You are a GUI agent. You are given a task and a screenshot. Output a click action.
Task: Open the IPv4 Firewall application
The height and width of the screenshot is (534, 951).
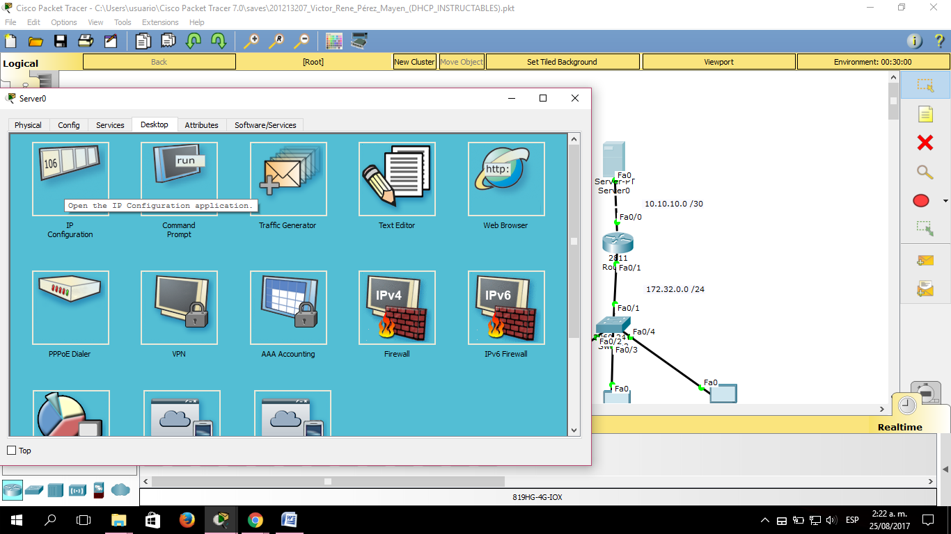pyautogui.click(x=397, y=308)
